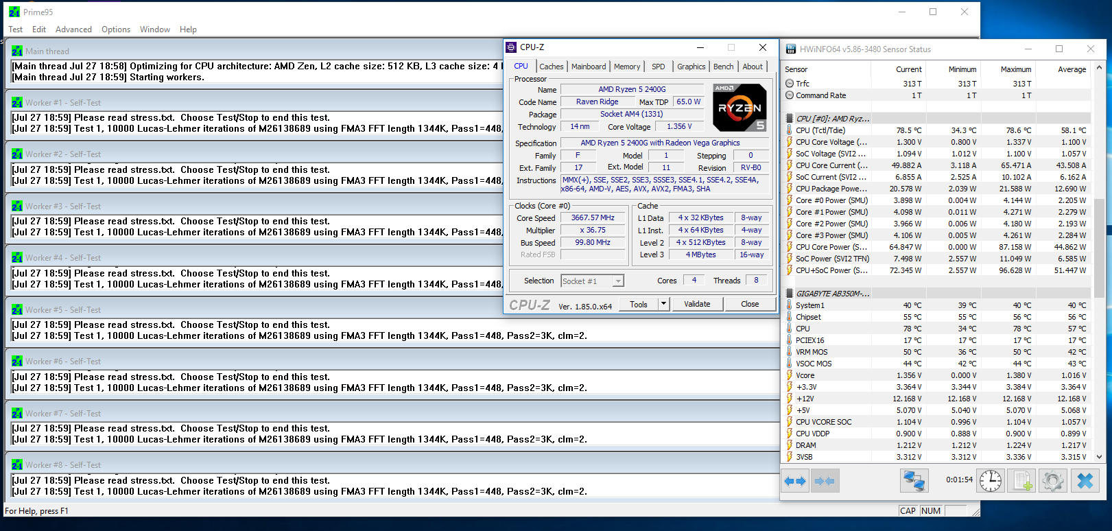Click Worker #6 Self-Test window icon
Screen dimensions: 1112x531
click(17, 362)
